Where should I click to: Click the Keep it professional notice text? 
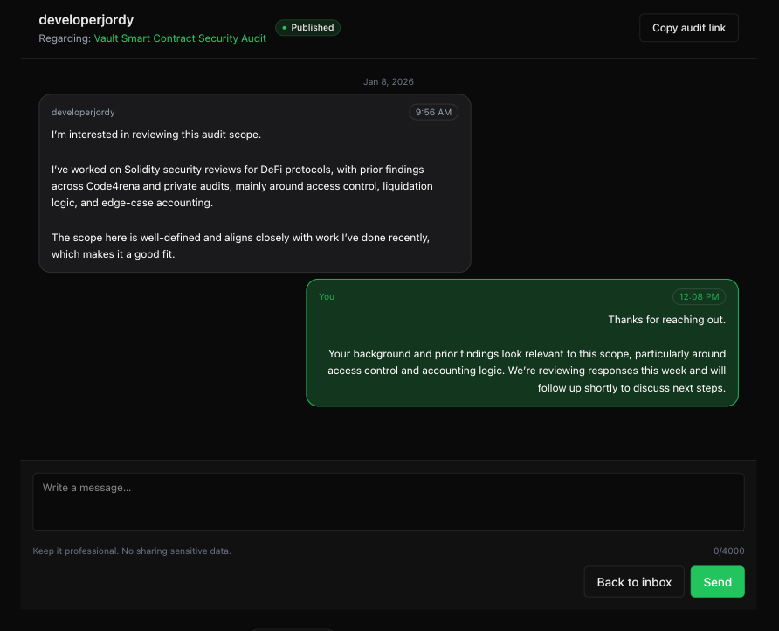click(x=132, y=551)
